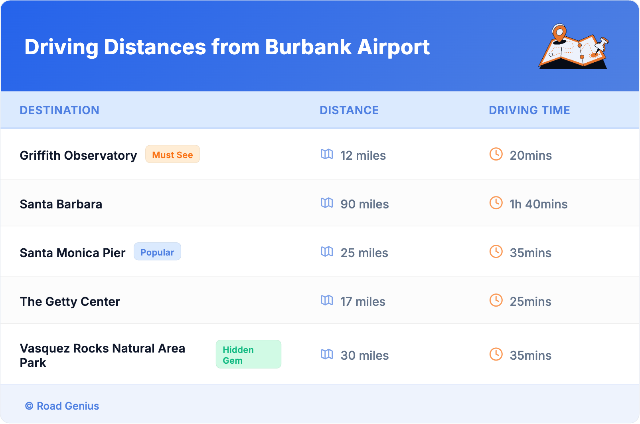The image size is (640, 424).
Task: Click the Griffith Observatory destination name
Action: click(78, 155)
